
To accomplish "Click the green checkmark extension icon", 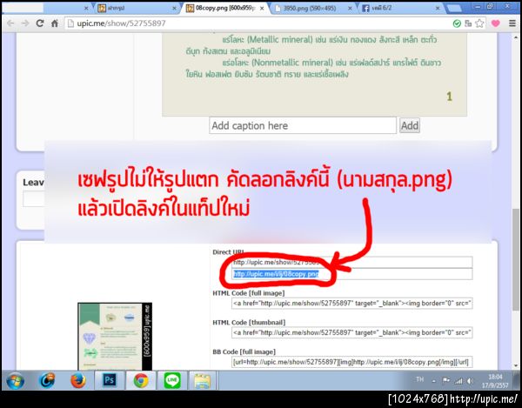I will click(457, 23).
